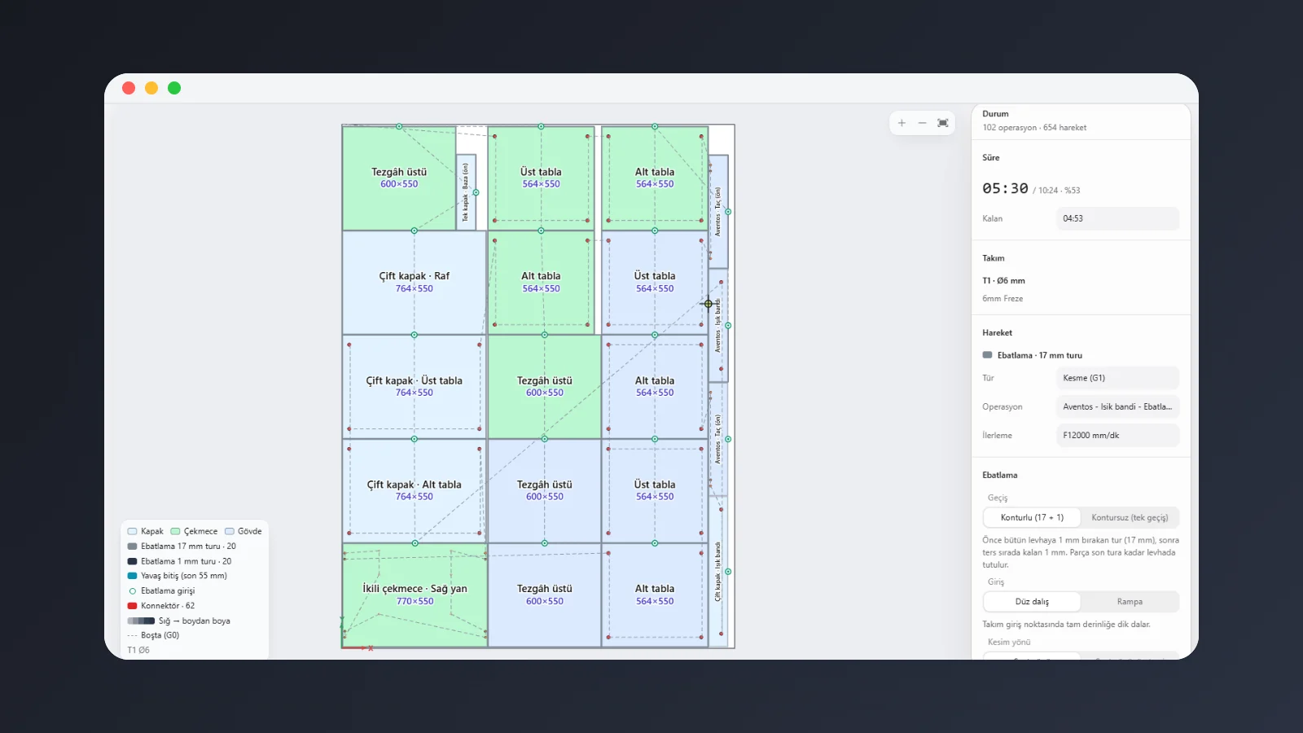Select the Çift kapak · Raf panel
This screenshot has width=1303, height=733.
pyautogui.click(x=414, y=282)
